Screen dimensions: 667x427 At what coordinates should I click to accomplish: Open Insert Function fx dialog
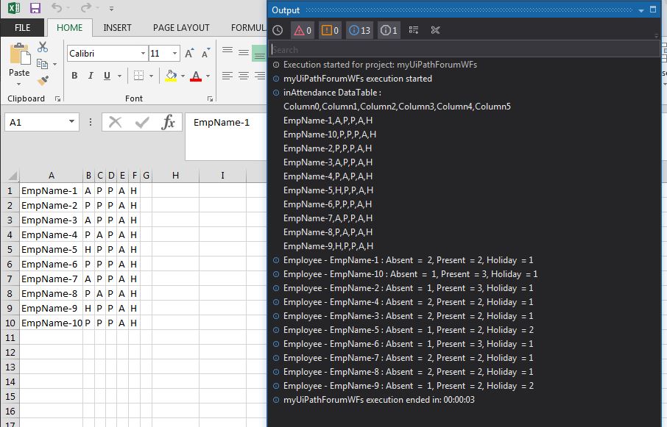click(x=169, y=122)
